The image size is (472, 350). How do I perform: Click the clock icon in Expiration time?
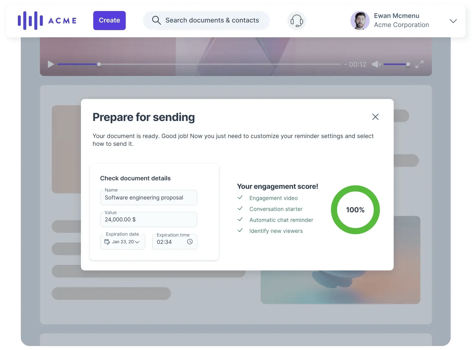pos(190,242)
